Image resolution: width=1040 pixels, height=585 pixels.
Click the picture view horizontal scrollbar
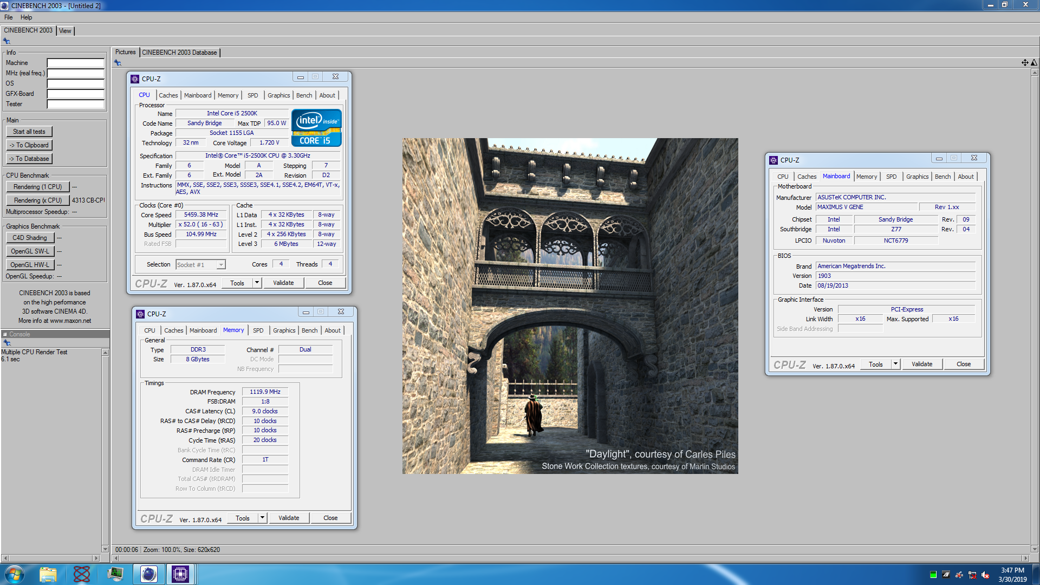[570, 558]
